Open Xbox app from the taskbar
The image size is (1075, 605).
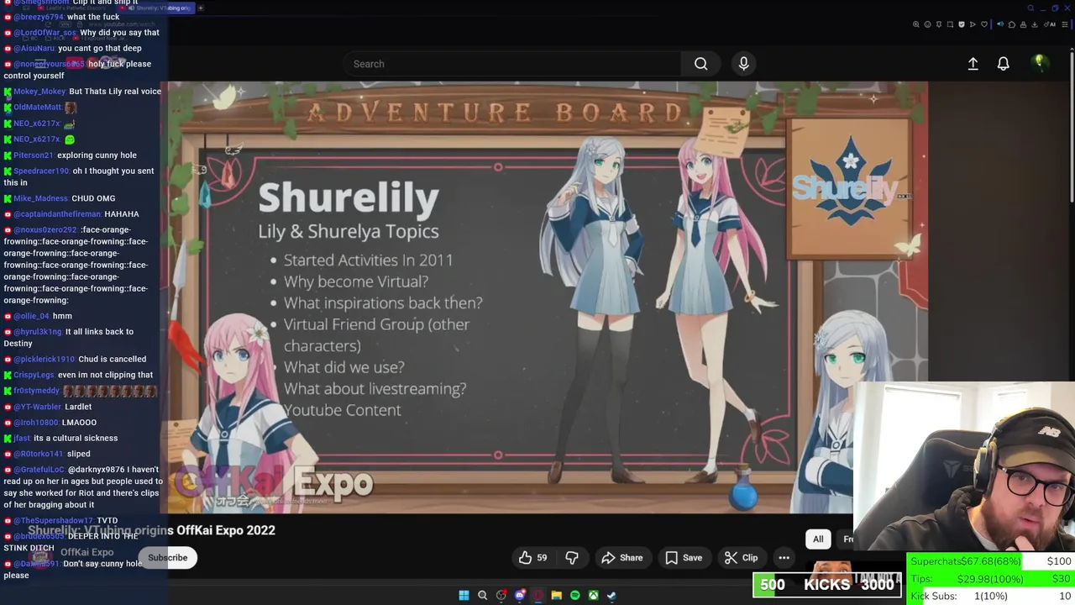pyautogui.click(x=593, y=595)
